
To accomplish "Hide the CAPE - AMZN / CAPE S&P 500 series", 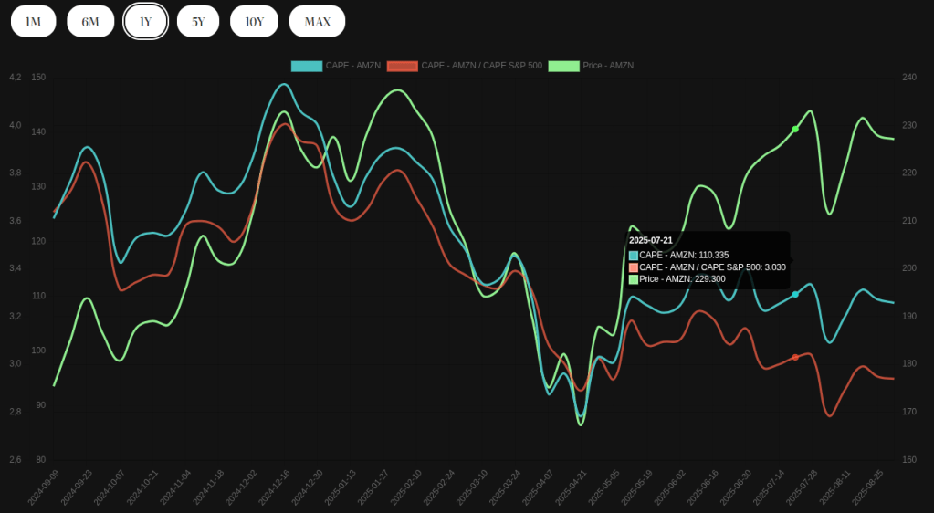I will coord(481,66).
